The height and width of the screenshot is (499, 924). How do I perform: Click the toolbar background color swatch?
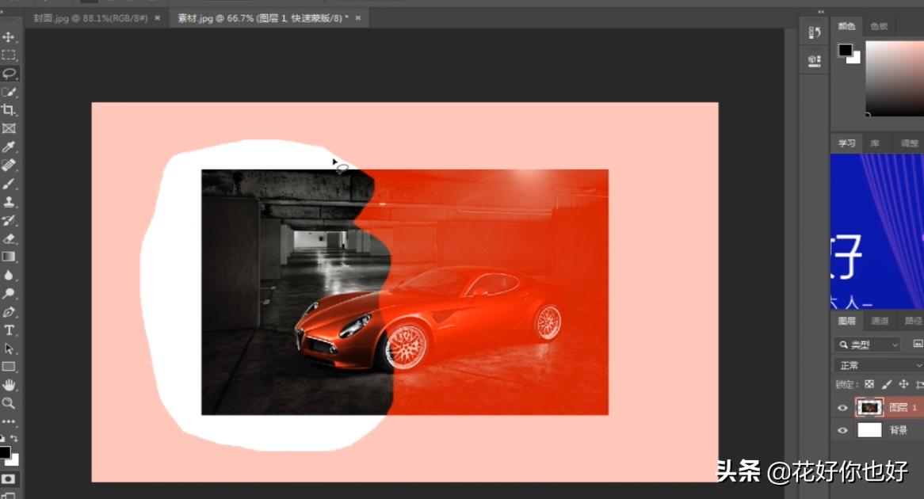point(15,461)
